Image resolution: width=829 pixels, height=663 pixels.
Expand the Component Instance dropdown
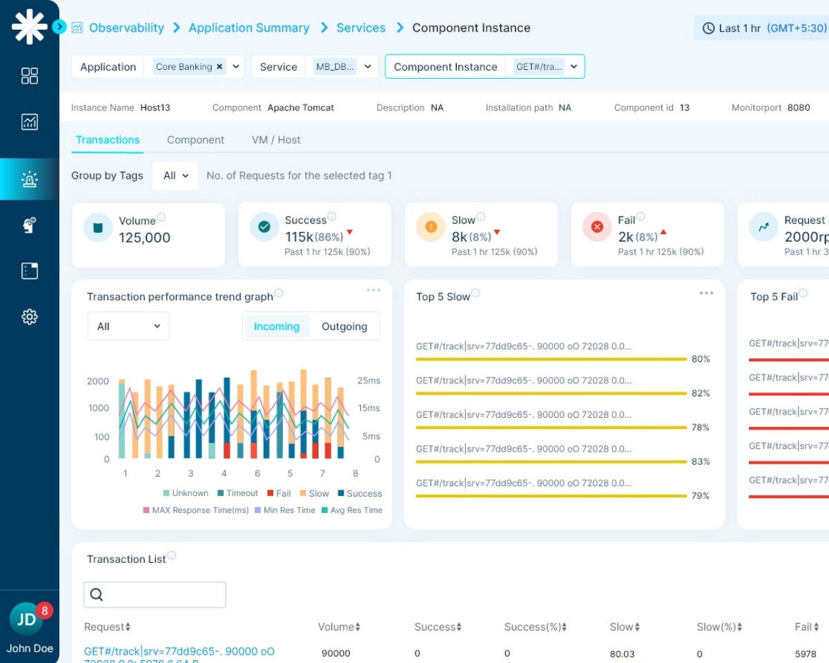click(574, 67)
